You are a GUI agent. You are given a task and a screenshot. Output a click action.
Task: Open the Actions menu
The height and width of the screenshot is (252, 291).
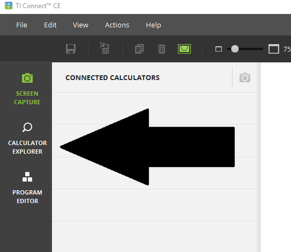pos(117,25)
